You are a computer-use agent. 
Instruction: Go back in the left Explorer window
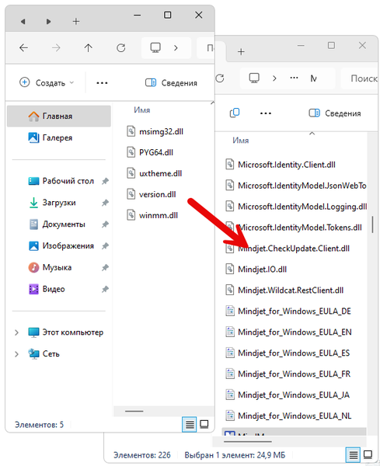(x=23, y=47)
